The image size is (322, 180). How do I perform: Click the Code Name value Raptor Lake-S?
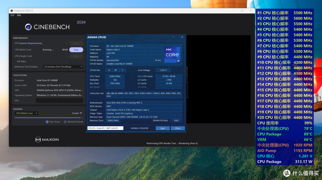coord(134,50)
